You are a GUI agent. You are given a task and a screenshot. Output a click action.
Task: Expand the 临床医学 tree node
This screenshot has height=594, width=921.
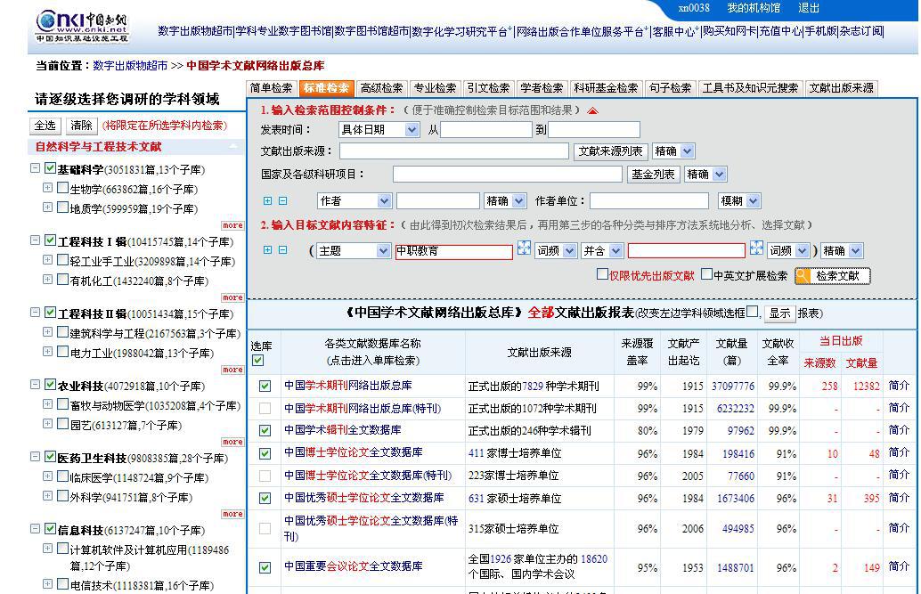pyautogui.click(x=47, y=476)
